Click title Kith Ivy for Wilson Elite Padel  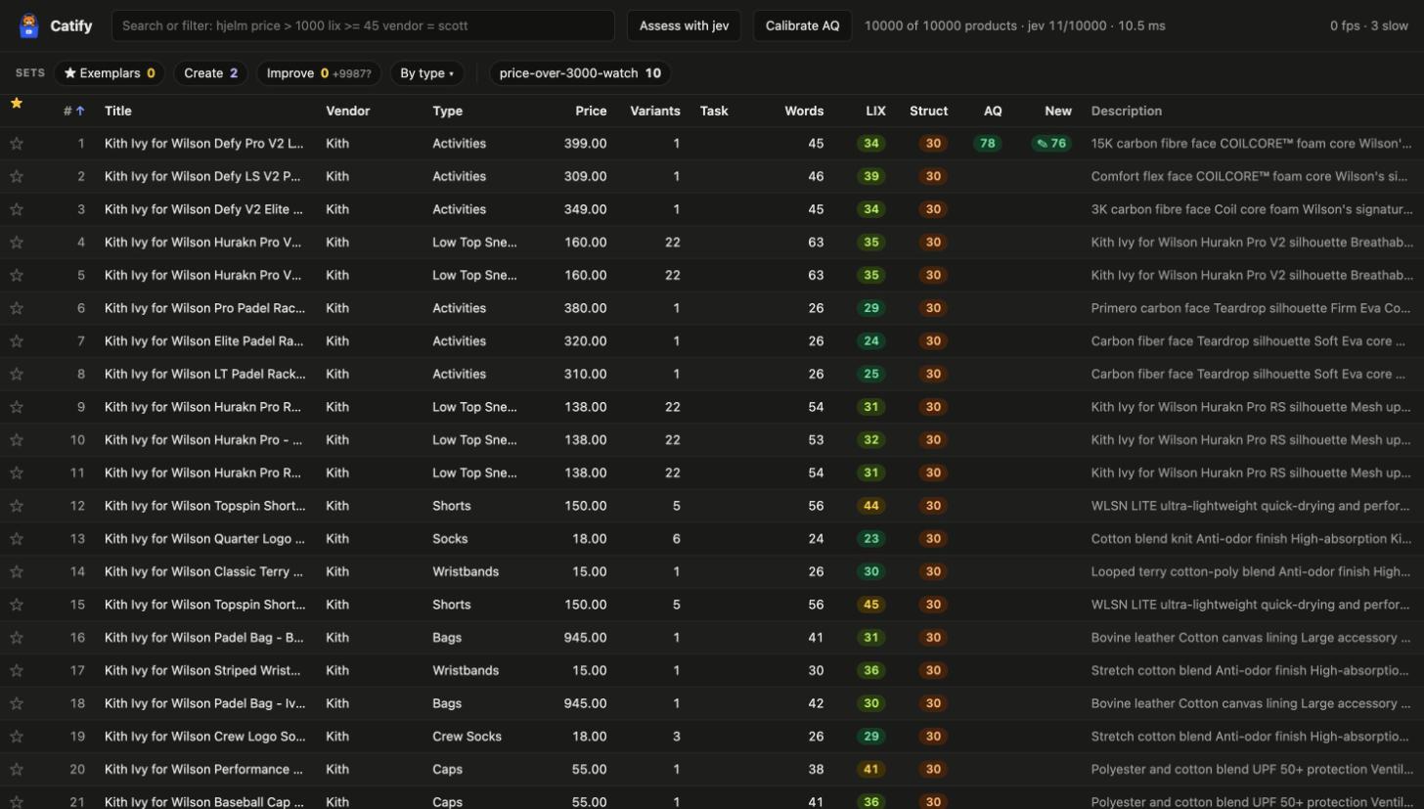click(x=204, y=341)
